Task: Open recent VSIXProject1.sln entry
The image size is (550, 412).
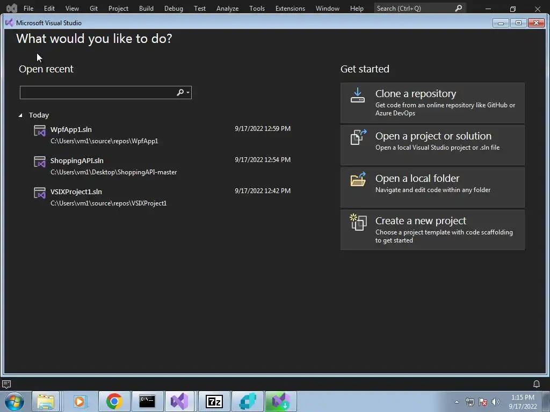Action: (162, 197)
